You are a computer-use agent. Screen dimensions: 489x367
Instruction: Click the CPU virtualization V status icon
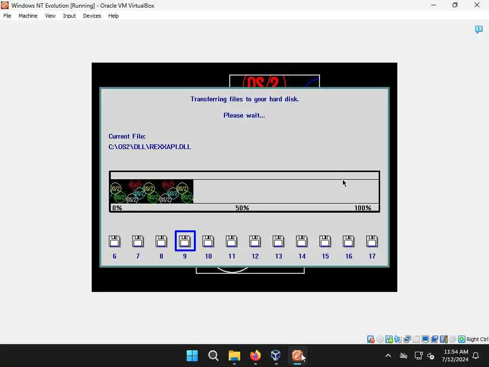tap(443, 339)
